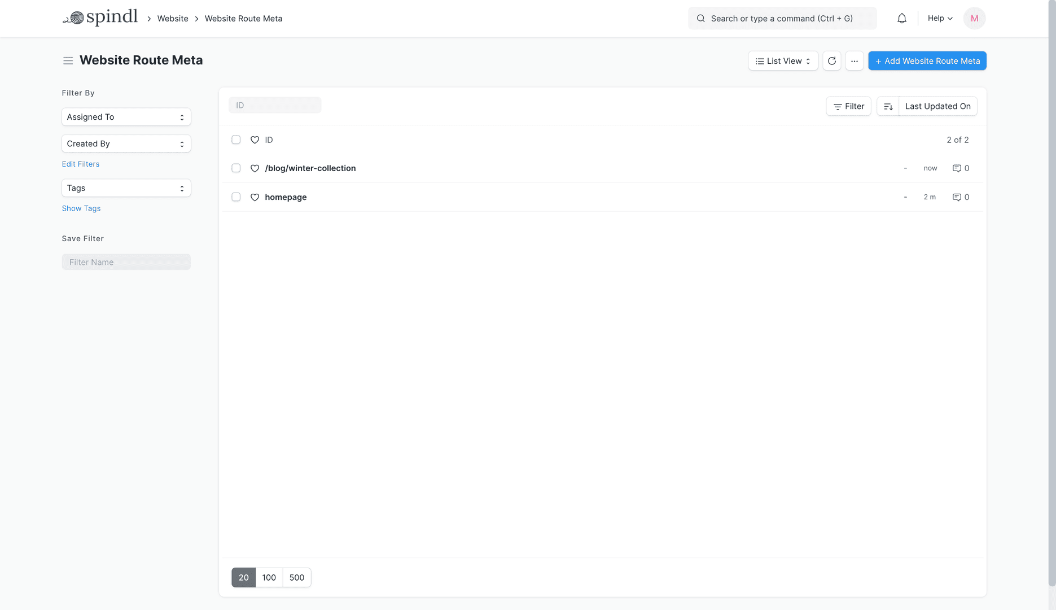Check the homepage row checkbox
This screenshot has height=610, width=1056.
(236, 197)
